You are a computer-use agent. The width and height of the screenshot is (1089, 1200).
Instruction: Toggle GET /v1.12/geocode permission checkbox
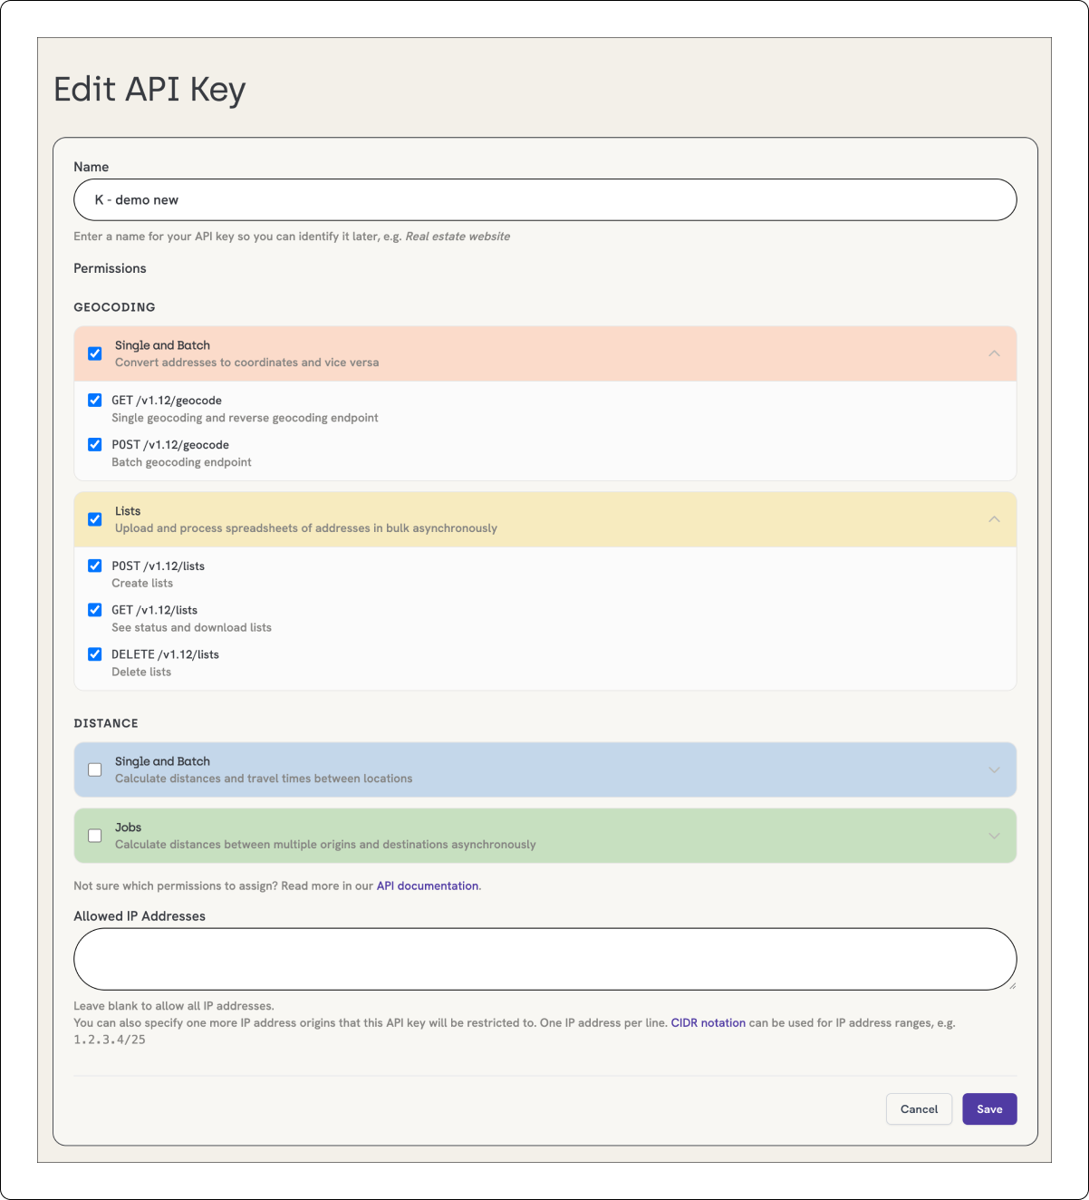[x=94, y=400]
